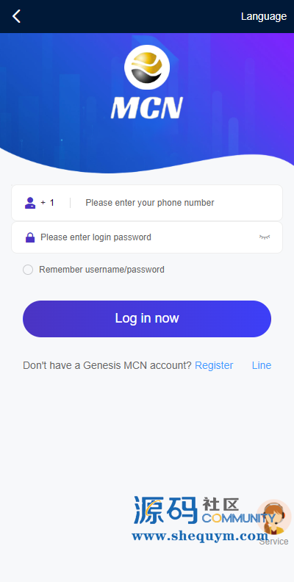Click the purple lock icon
The width and height of the screenshot is (294, 582).
point(30,237)
